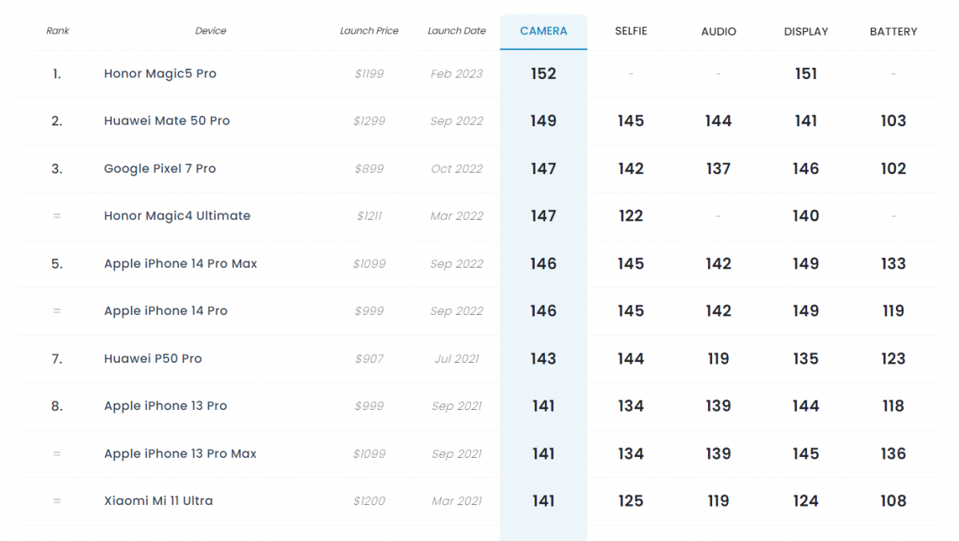This screenshot has width=959, height=541.
Task: Select the BATTERY tab
Action: (x=893, y=32)
